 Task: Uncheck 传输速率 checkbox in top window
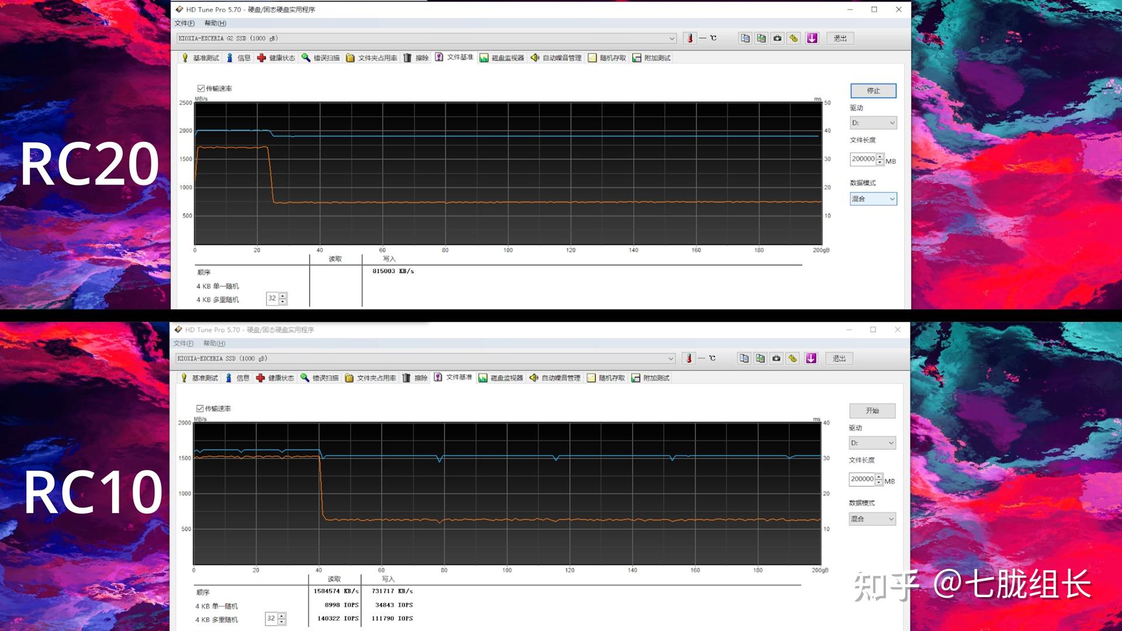(201, 89)
